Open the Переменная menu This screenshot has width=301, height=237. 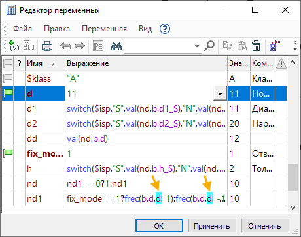pyautogui.click(x=104, y=29)
